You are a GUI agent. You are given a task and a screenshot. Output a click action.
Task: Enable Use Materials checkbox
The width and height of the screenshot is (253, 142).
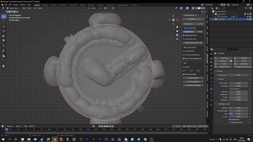click(183, 51)
